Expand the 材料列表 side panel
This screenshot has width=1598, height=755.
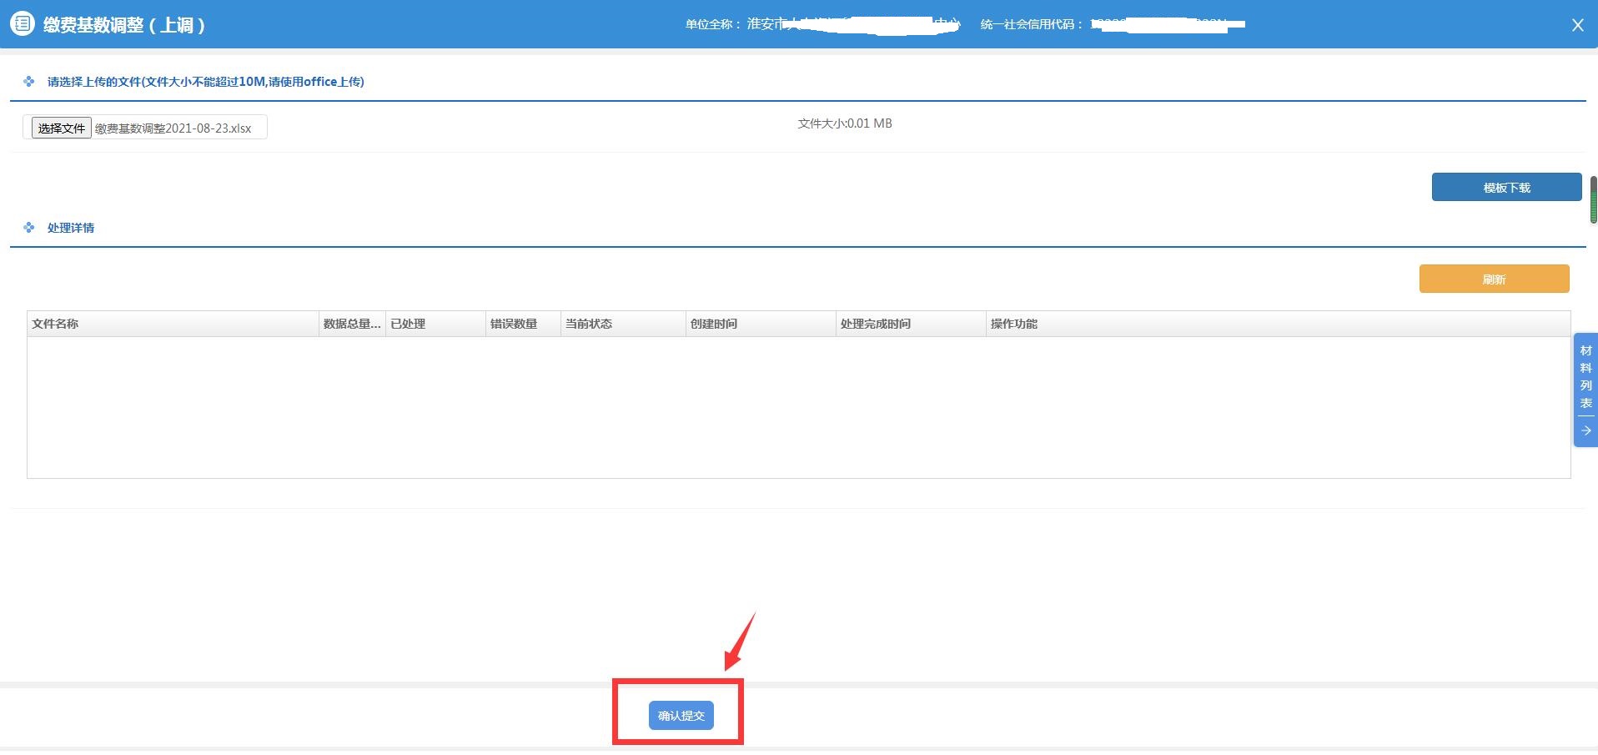coord(1585,376)
